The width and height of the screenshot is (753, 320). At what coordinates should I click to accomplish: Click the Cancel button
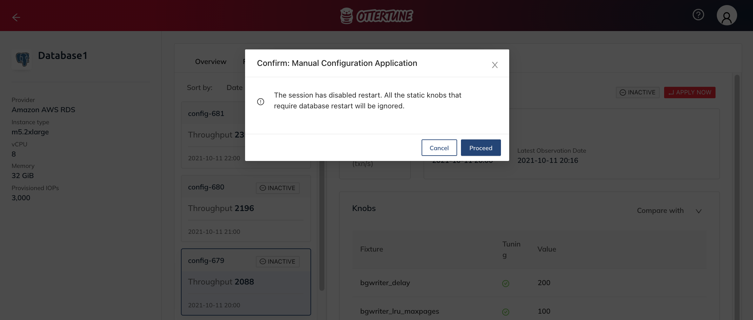tap(439, 148)
